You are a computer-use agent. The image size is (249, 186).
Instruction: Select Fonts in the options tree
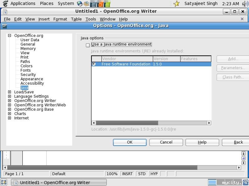[x=26, y=70]
